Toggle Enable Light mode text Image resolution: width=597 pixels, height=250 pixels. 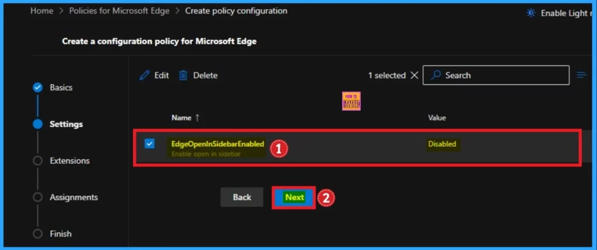[x=566, y=13]
